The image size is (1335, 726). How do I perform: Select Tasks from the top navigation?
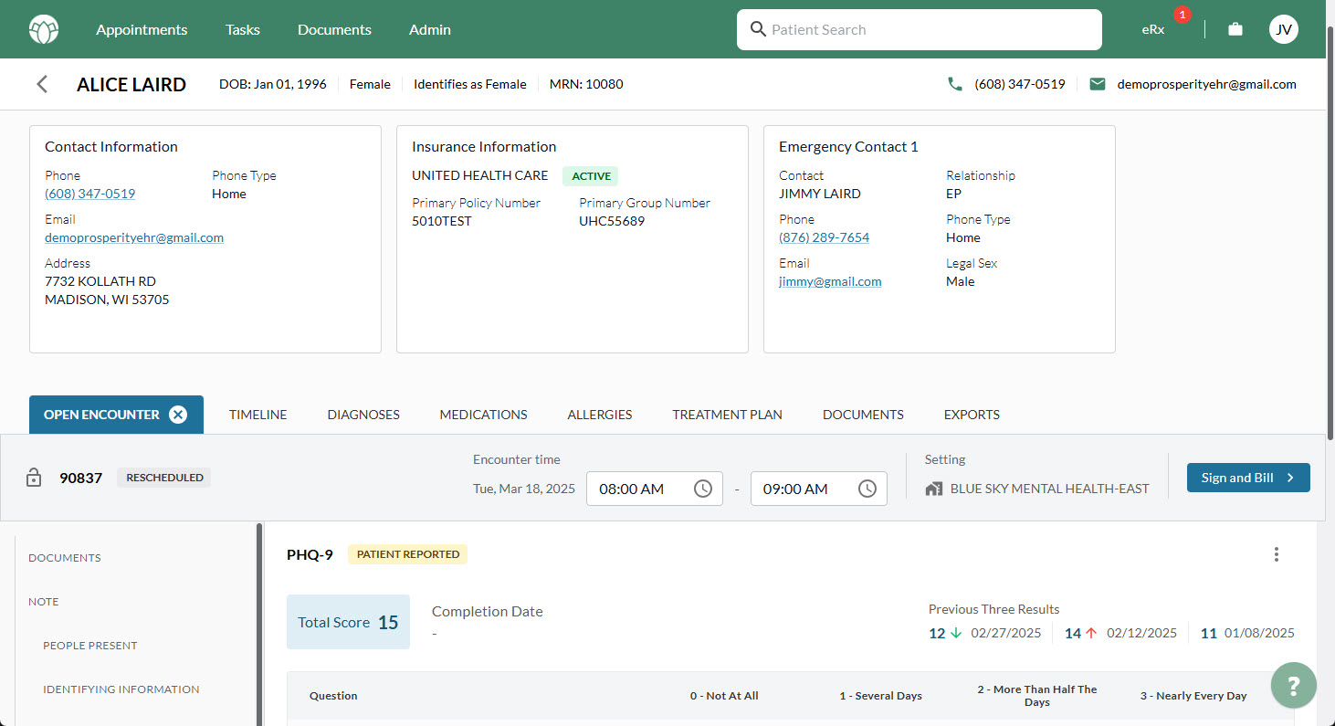pos(242,29)
